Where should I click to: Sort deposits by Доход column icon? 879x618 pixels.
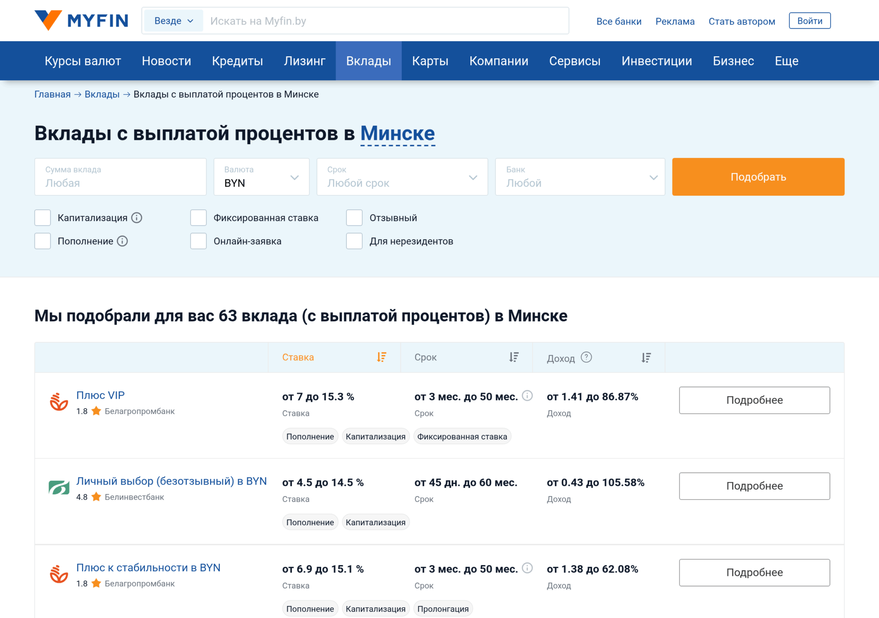click(646, 357)
